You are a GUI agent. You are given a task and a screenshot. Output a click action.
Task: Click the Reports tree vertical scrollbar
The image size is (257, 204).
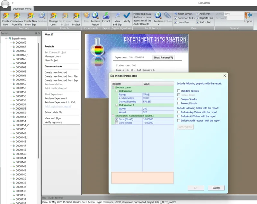[39, 100]
